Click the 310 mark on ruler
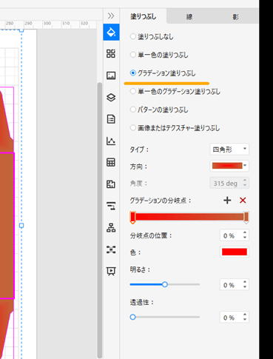 [x=66, y=23]
